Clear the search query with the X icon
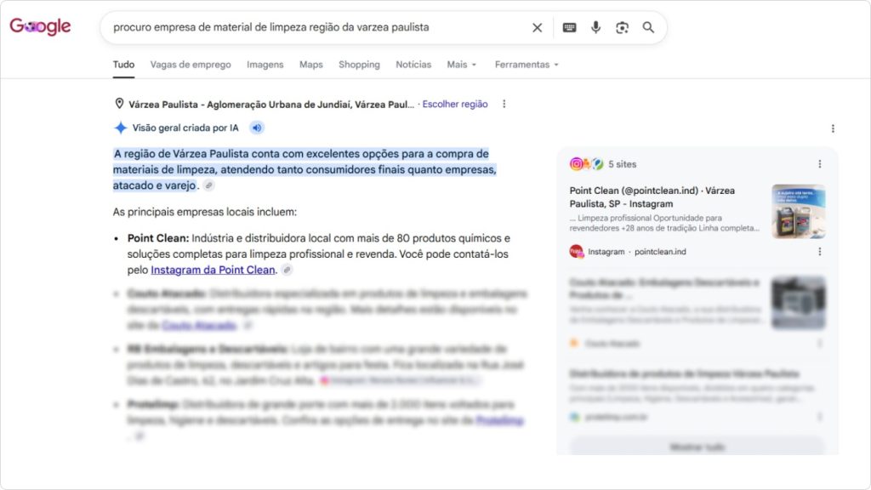 [537, 27]
